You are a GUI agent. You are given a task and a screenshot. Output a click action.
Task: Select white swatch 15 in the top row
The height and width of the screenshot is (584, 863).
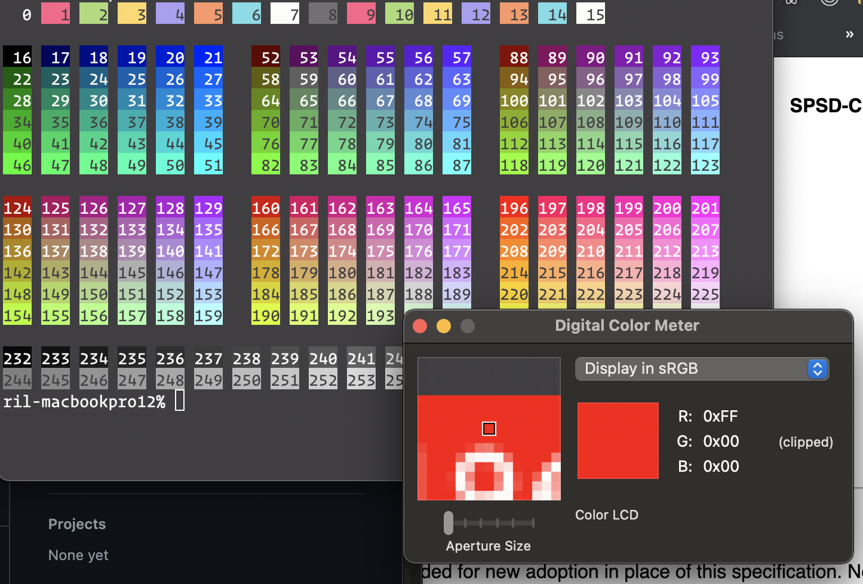(x=591, y=13)
